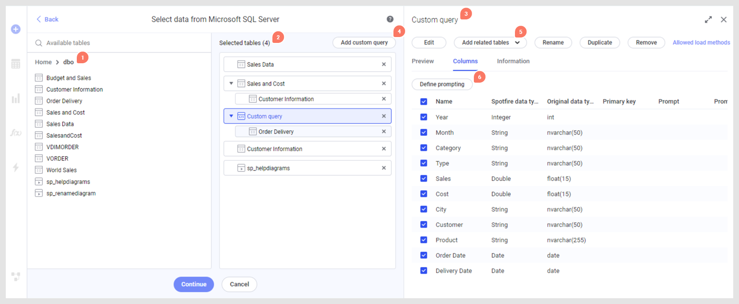Click the Primary key column header

coord(619,102)
